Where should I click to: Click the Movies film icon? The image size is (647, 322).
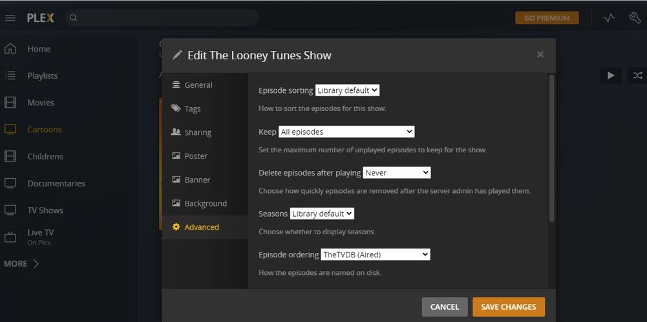click(x=10, y=103)
